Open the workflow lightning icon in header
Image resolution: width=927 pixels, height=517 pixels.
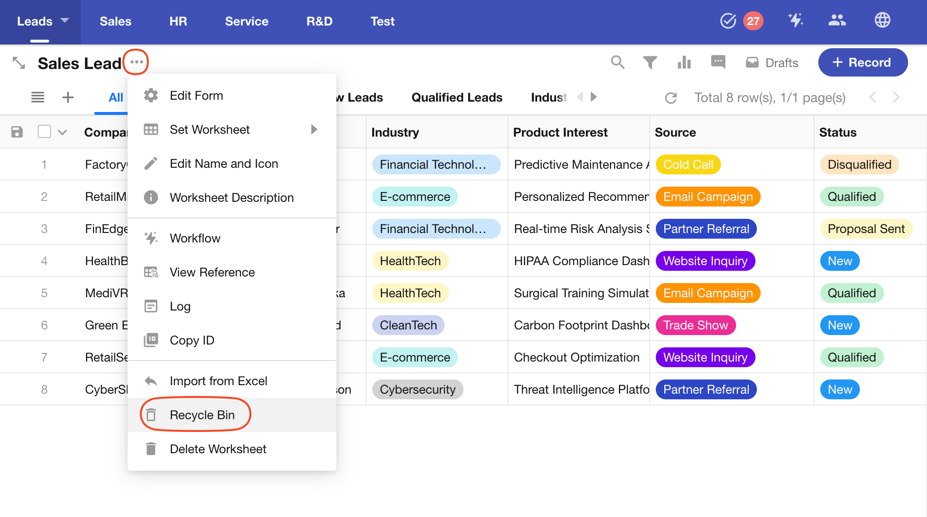(x=796, y=21)
